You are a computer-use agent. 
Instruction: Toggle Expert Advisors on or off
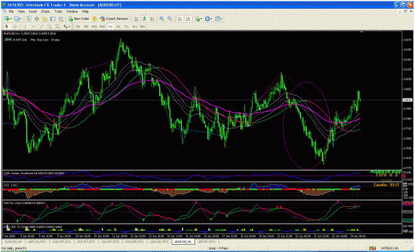114,19
